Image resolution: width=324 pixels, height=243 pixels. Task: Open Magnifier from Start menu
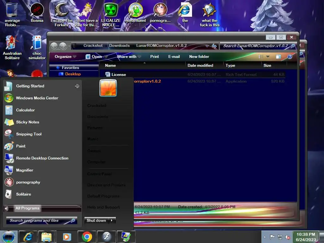(x=42, y=170)
